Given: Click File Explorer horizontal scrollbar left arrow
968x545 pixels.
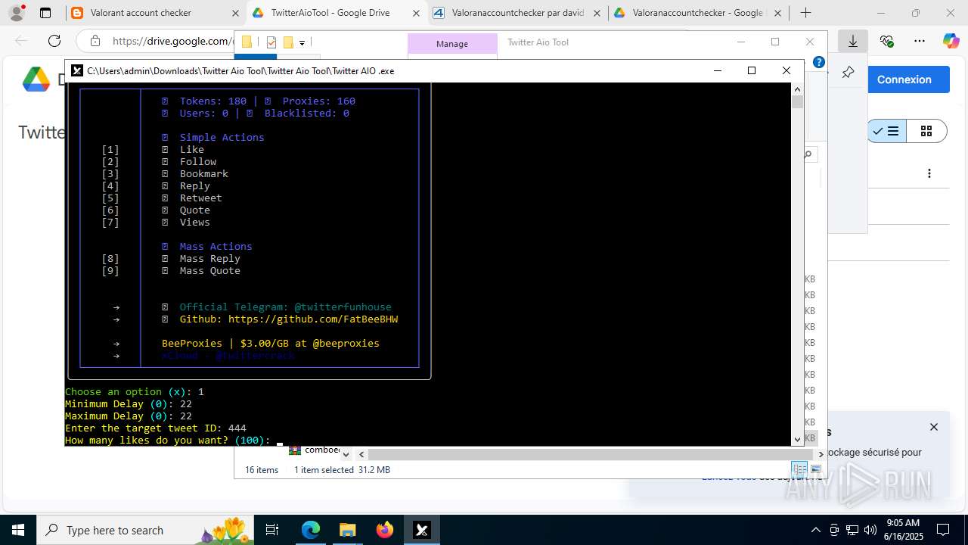Looking at the screenshot, I should [x=361, y=454].
